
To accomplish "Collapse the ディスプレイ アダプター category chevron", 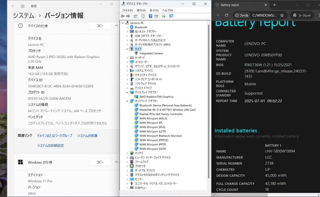I will (127, 92).
